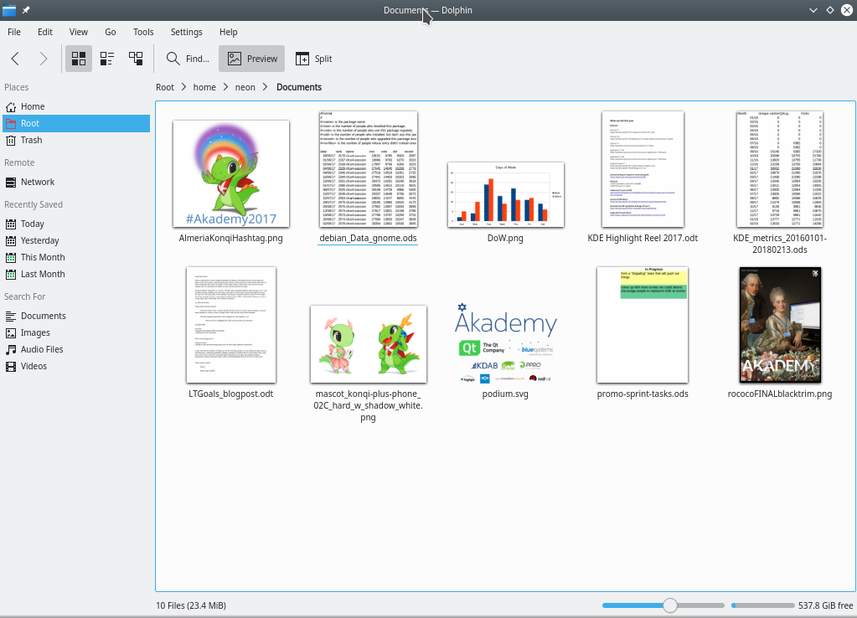857x618 pixels.
Task: Click the icon zoom slider handle
Action: (x=669, y=605)
